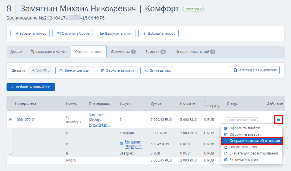Click "Заселить номер" button

[30, 34]
